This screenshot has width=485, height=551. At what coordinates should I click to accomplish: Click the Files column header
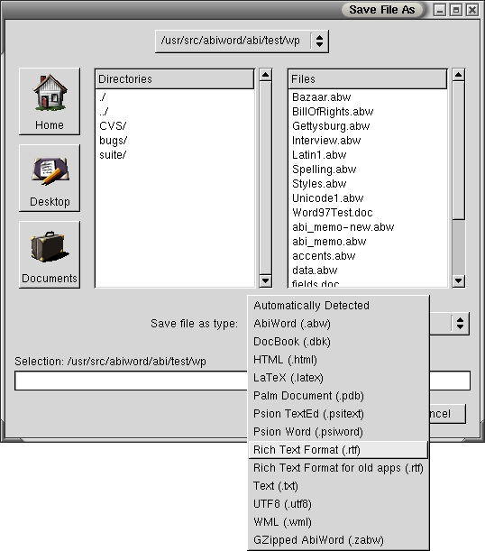click(x=367, y=79)
